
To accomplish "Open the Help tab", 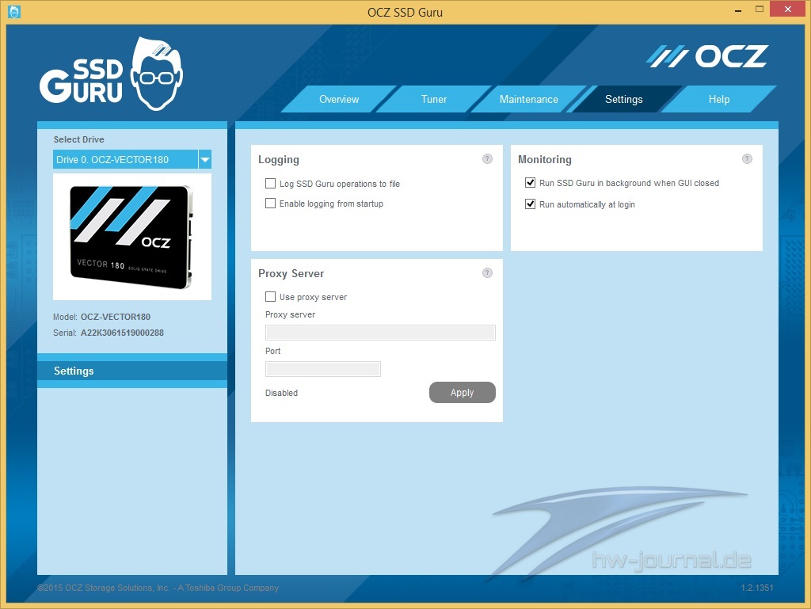I will (x=718, y=100).
